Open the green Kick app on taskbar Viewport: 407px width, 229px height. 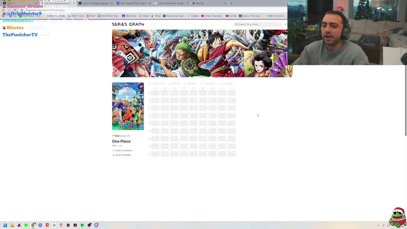26,225
